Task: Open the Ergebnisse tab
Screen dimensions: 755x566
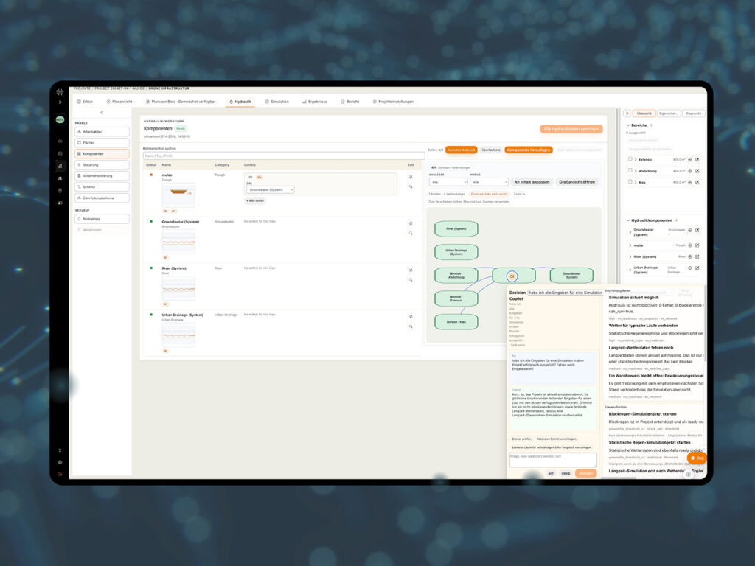Action: (x=315, y=102)
